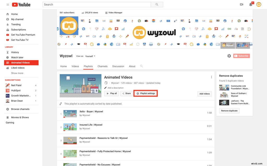
Task: Switch to the Videos tab
Action: click(75, 66)
